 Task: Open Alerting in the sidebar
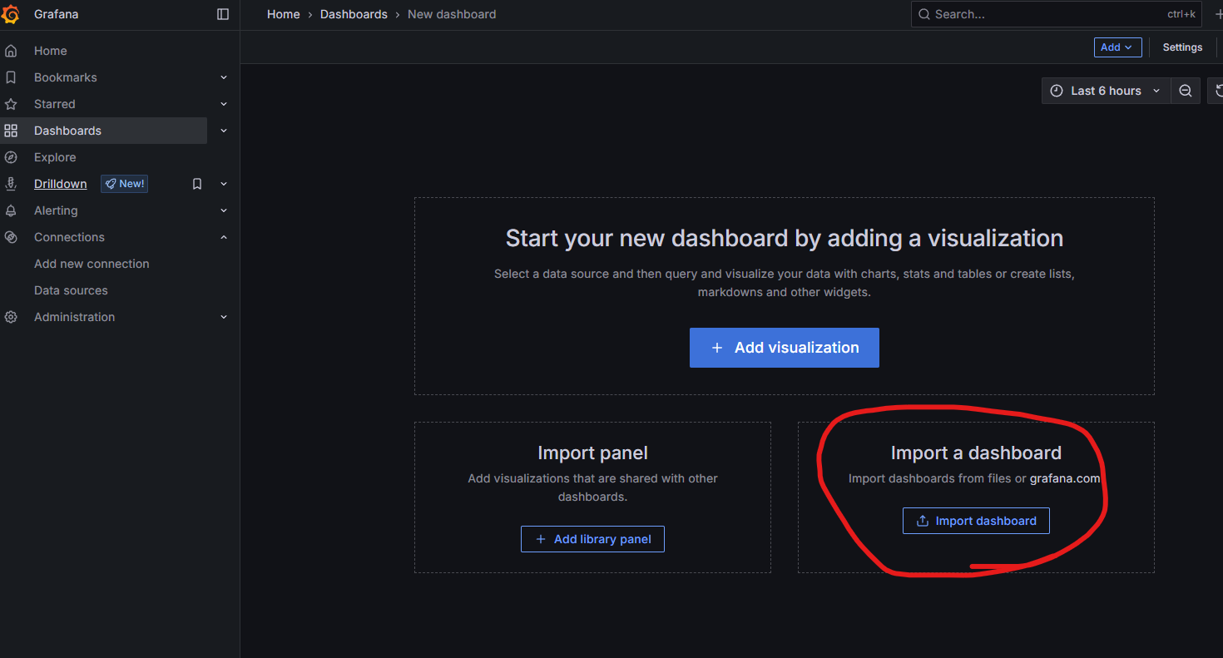(56, 210)
